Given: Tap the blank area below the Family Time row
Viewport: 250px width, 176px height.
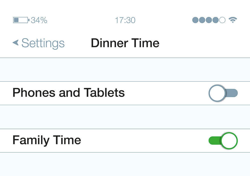Looking at the screenshot, I should (x=125, y=164).
